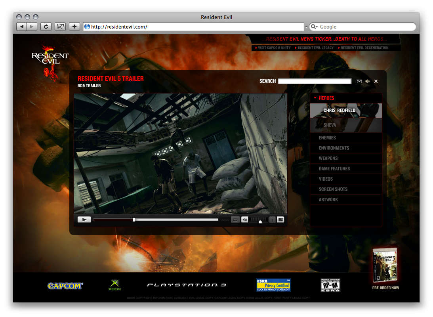
Task: Toggle site sound with the speaker icon
Action: point(368,81)
